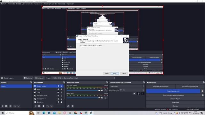Click Cancel in the FaceRig setup dialog

[124, 73]
